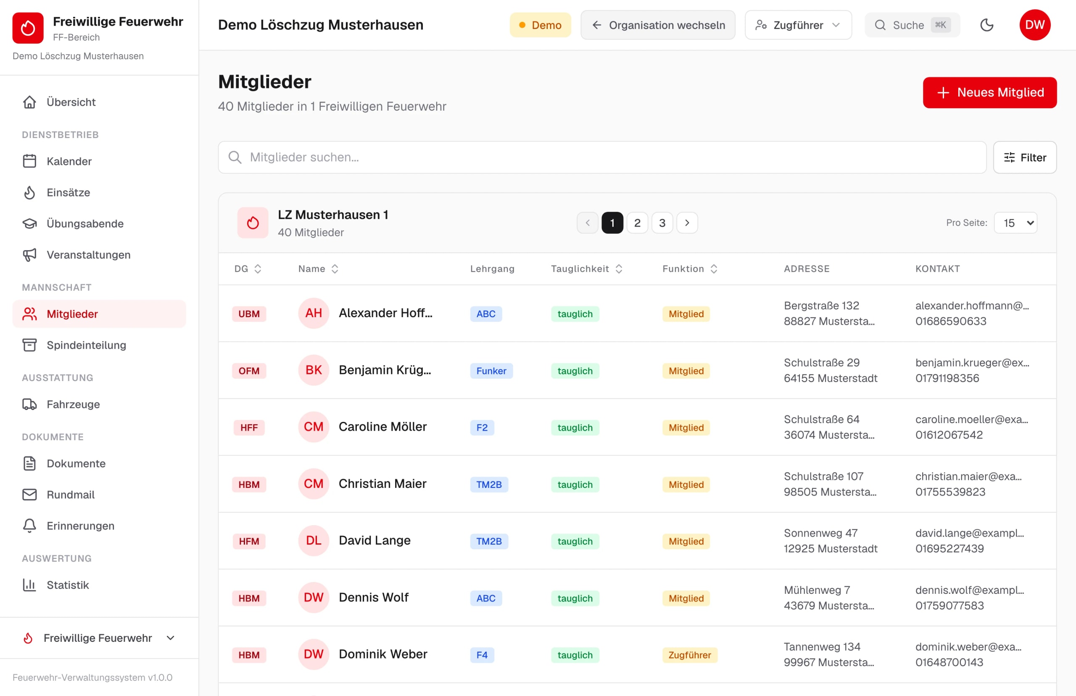The image size is (1076, 696).
Task: Open the DW user avatar menu
Action: pos(1034,25)
